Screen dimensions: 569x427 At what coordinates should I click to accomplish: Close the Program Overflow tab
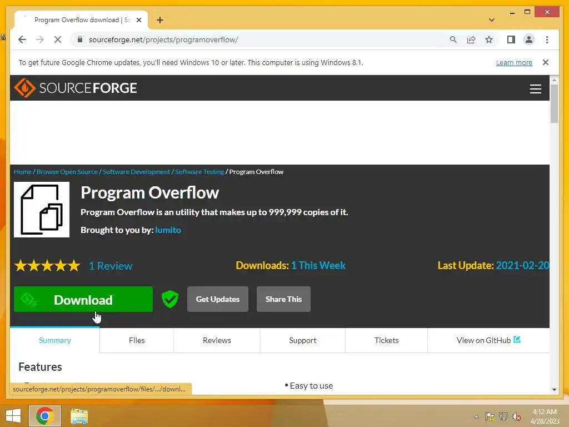point(138,20)
